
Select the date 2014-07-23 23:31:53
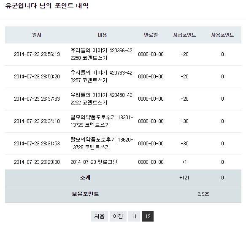37,144
